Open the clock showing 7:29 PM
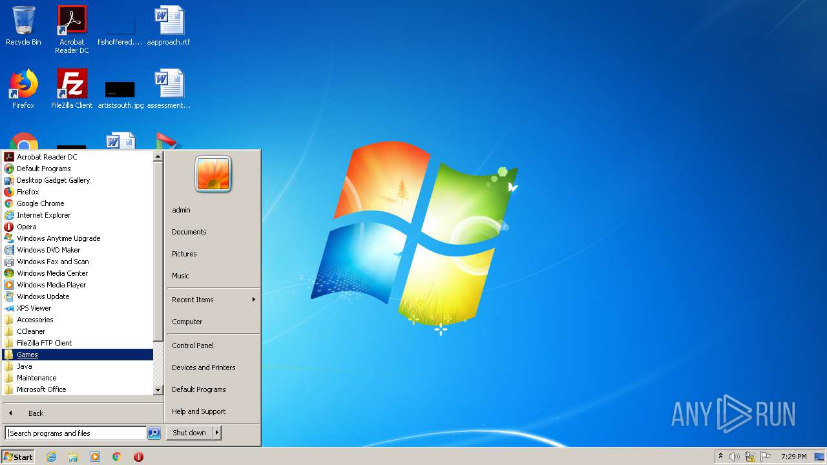The width and height of the screenshot is (827, 465). pyautogui.click(x=793, y=457)
